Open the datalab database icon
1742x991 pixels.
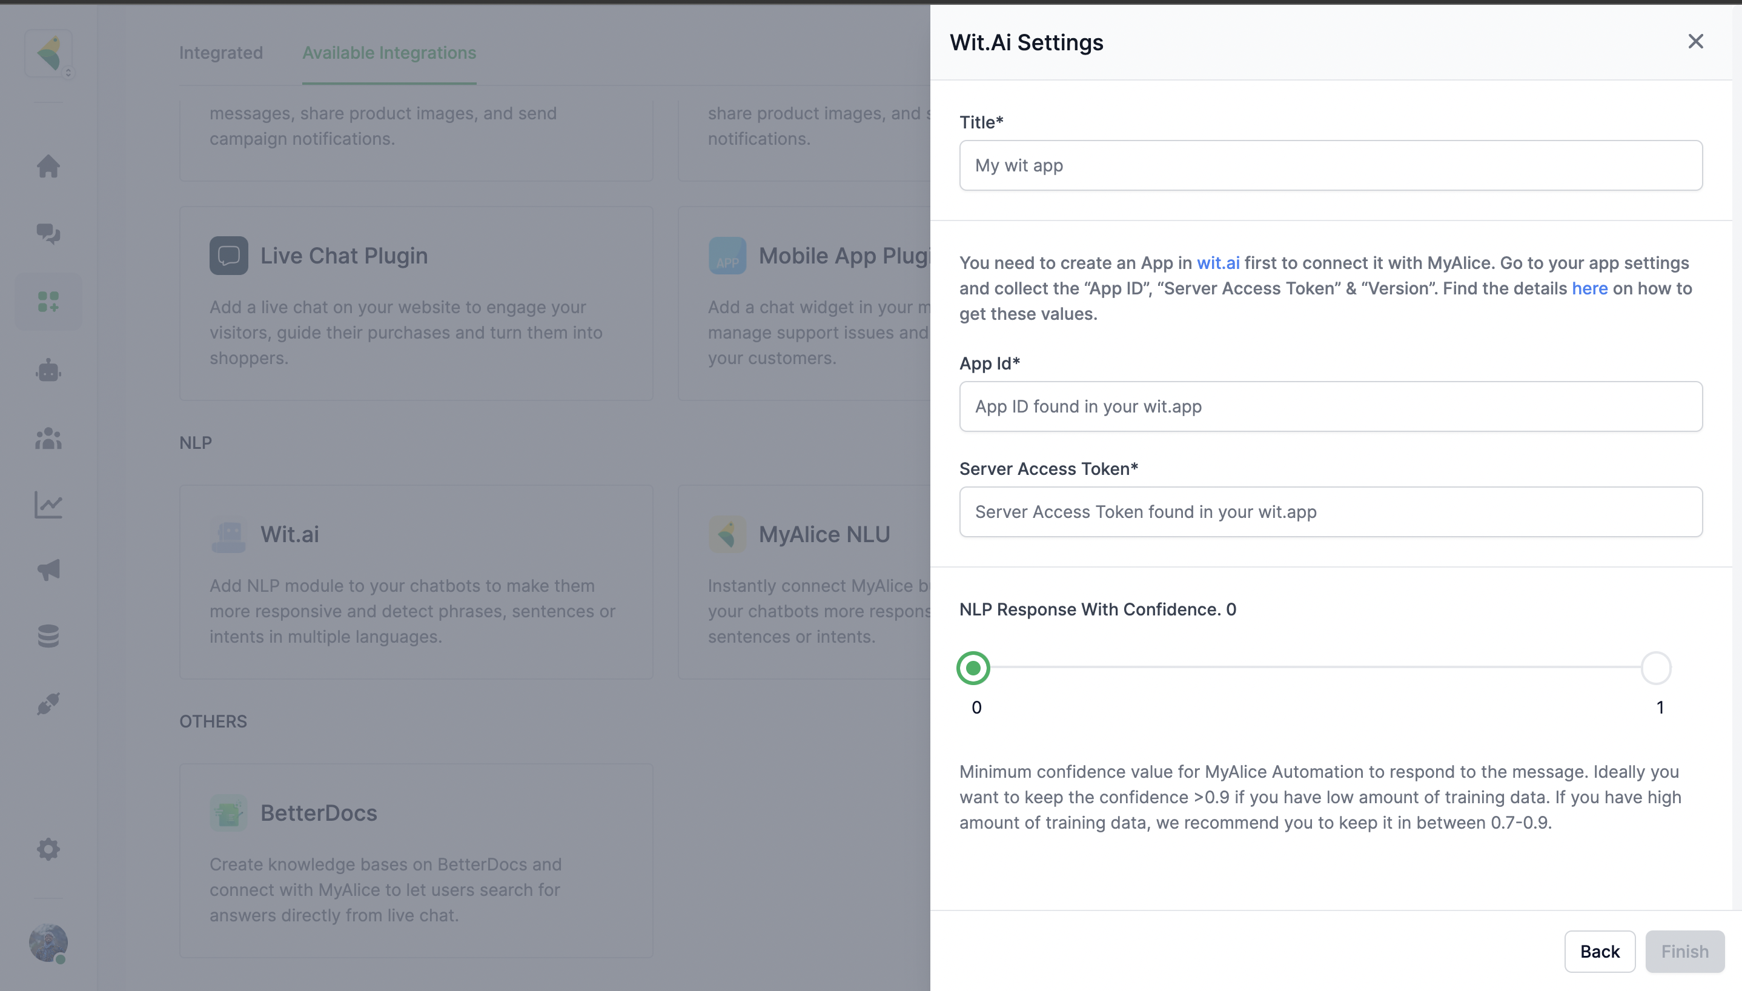[x=48, y=637]
